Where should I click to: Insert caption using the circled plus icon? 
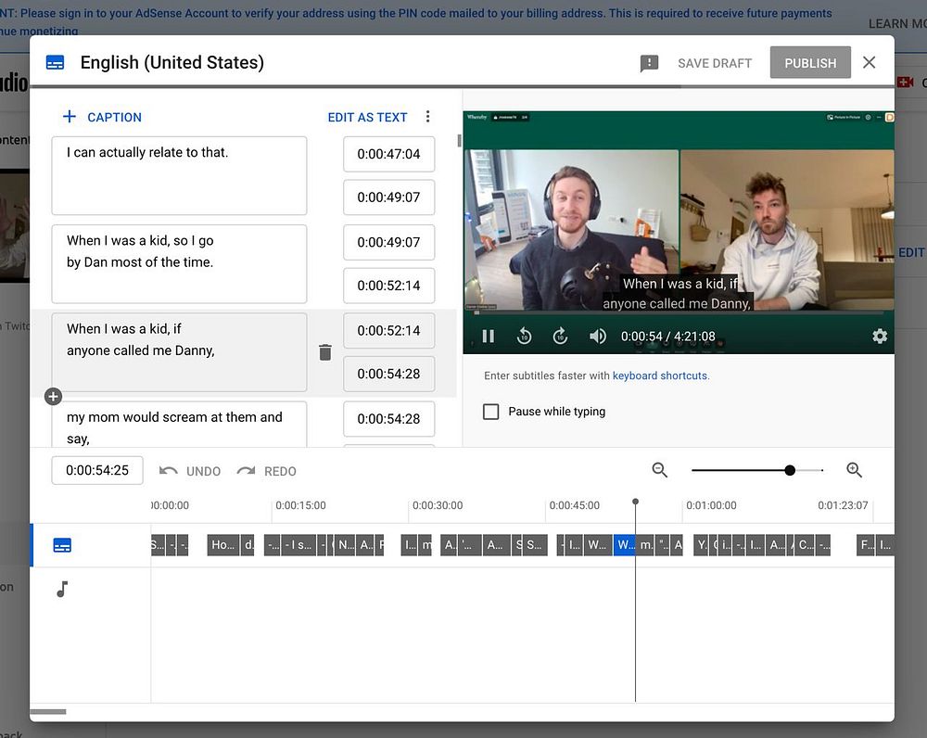(x=54, y=397)
